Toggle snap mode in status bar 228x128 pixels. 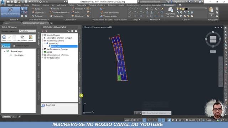[x=138, y=120]
